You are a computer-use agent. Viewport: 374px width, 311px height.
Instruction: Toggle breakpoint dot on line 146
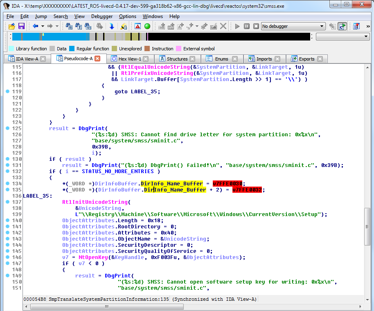point(7,257)
